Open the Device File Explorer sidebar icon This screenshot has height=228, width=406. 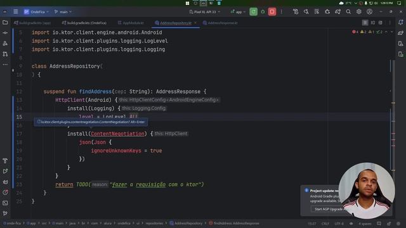coord(400,44)
